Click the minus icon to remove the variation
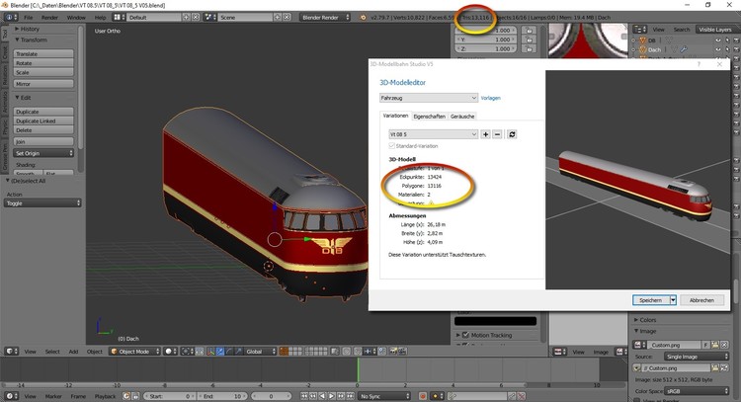 pyautogui.click(x=498, y=133)
